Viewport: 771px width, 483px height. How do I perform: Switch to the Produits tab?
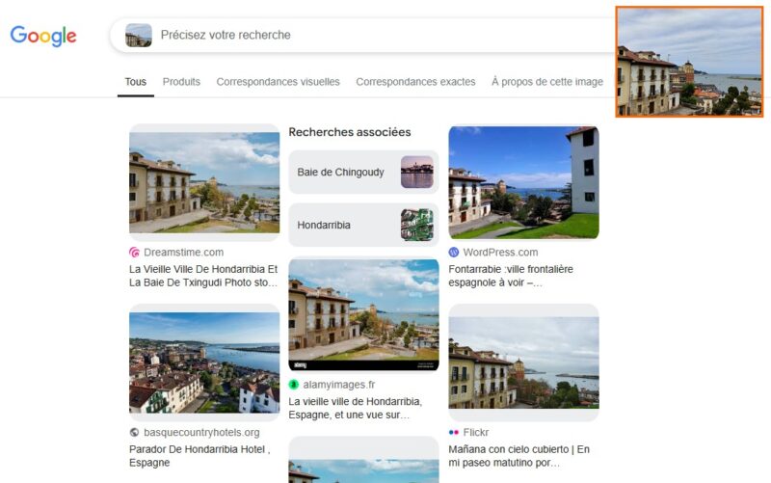(181, 82)
